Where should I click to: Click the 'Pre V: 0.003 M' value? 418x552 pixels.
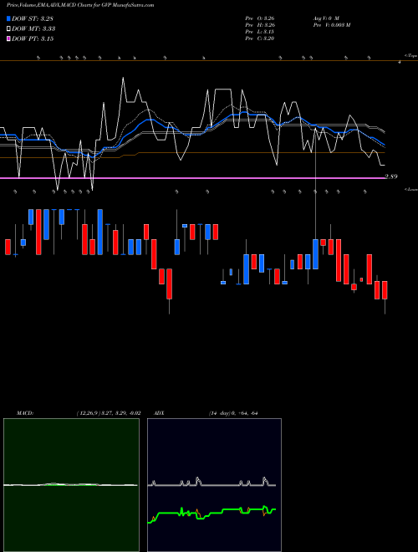pyautogui.click(x=332, y=25)
